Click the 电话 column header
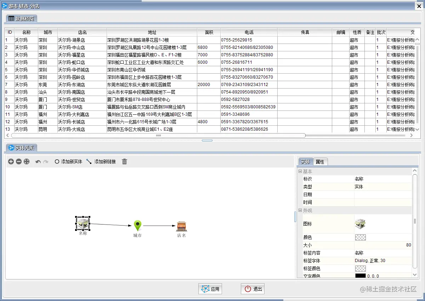Image resolution: width=425 pixels, height=301 pixels. point(249,32)
